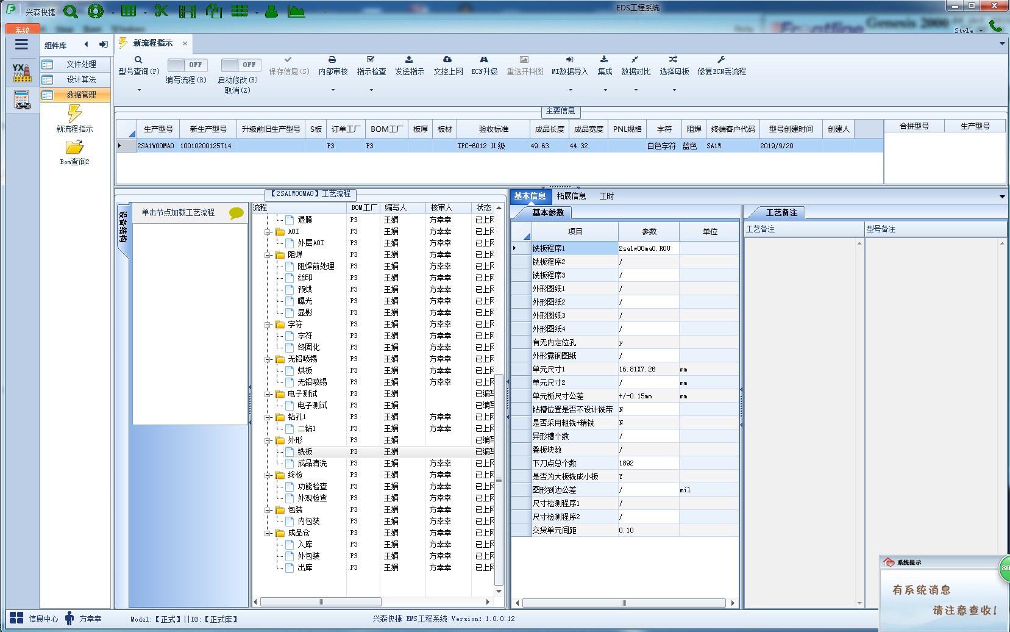This screenshot has width=1010, height=632.
Task: Collapse the 组件库 panel with left arrow
Action: point(86,45)
